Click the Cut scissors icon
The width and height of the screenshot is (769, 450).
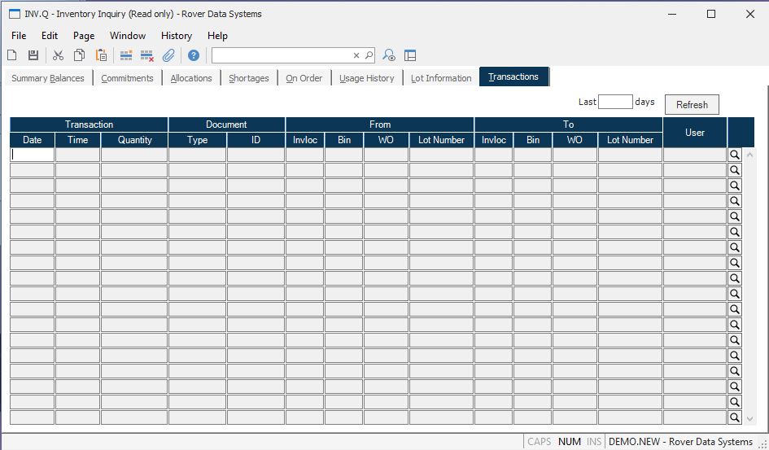coord(58,55)
